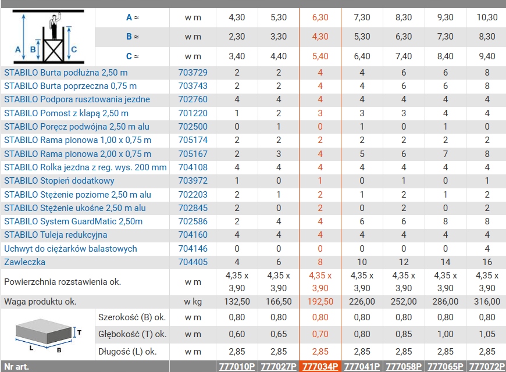Click part number 705167
The image size is (506, 372).
point(193,154)
